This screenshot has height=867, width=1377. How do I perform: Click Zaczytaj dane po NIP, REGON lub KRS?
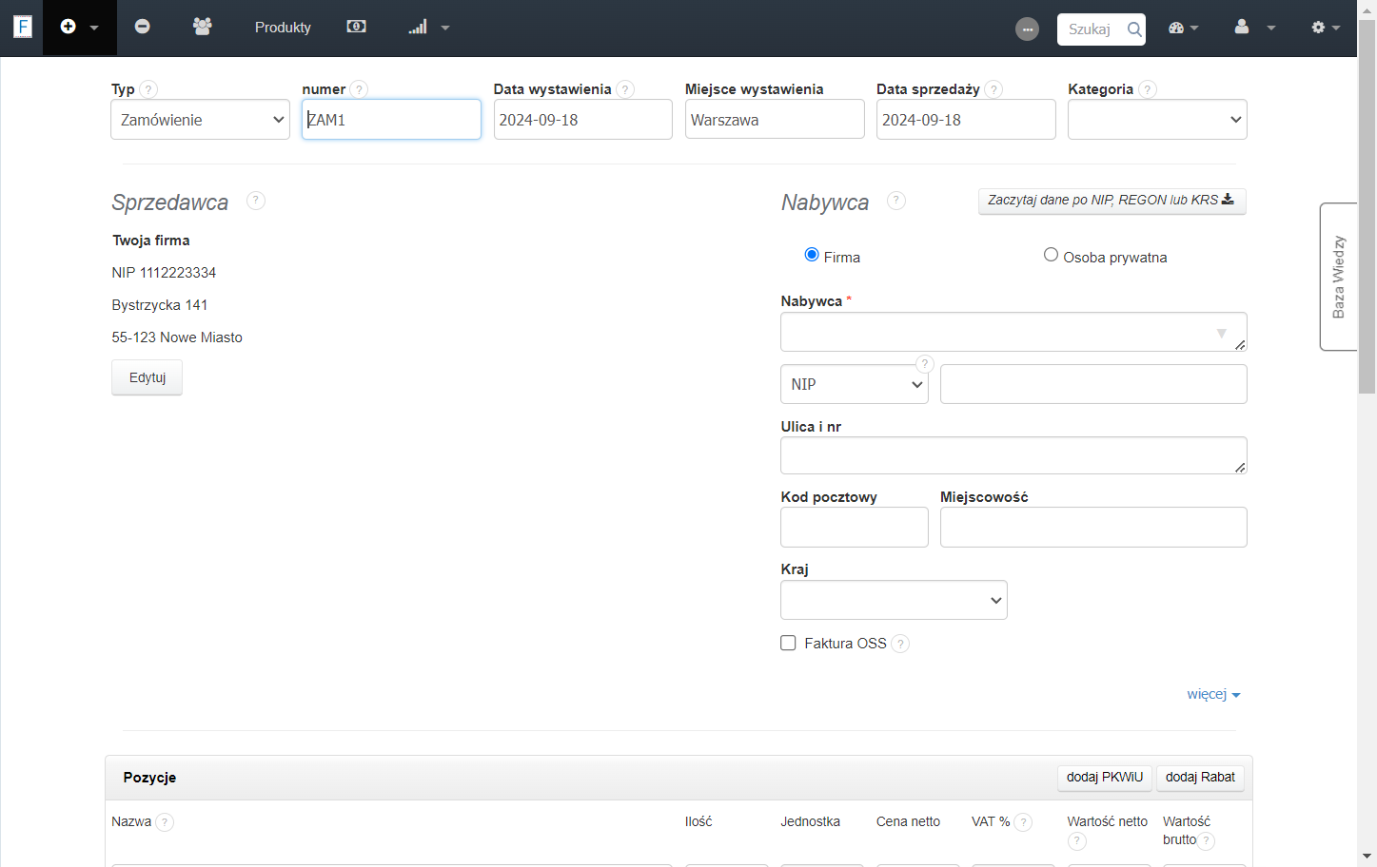1111,200
